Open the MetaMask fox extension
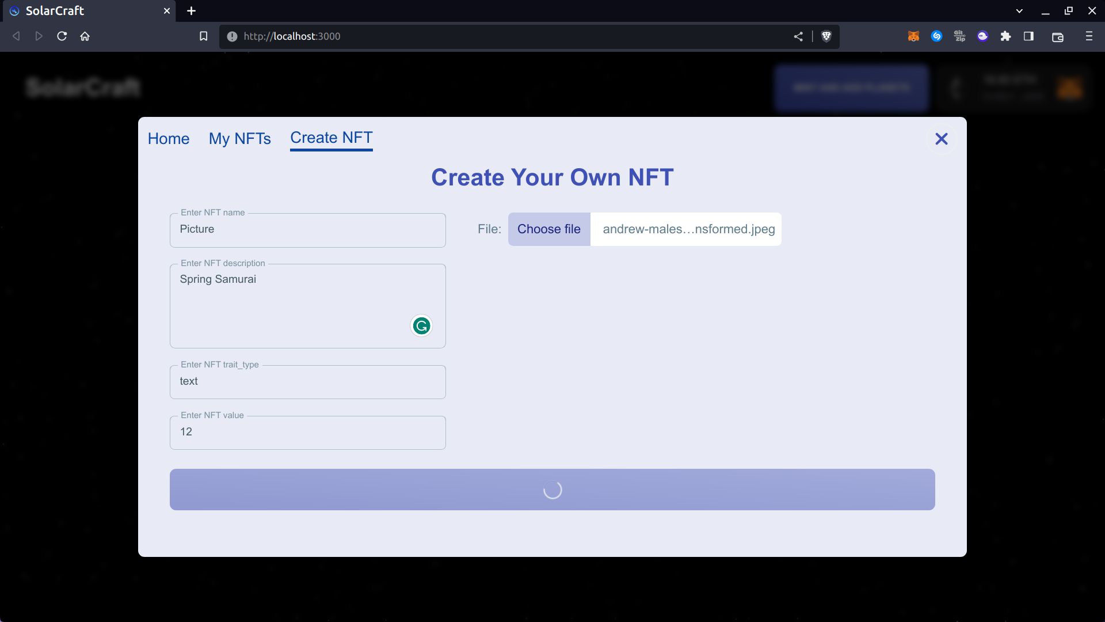This screenshot has height=622, width=1105. pyautogui.click(x=913, y=36)
